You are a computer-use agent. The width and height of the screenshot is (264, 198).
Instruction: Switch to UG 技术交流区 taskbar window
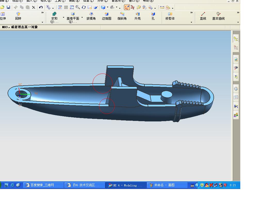(85, 185)
